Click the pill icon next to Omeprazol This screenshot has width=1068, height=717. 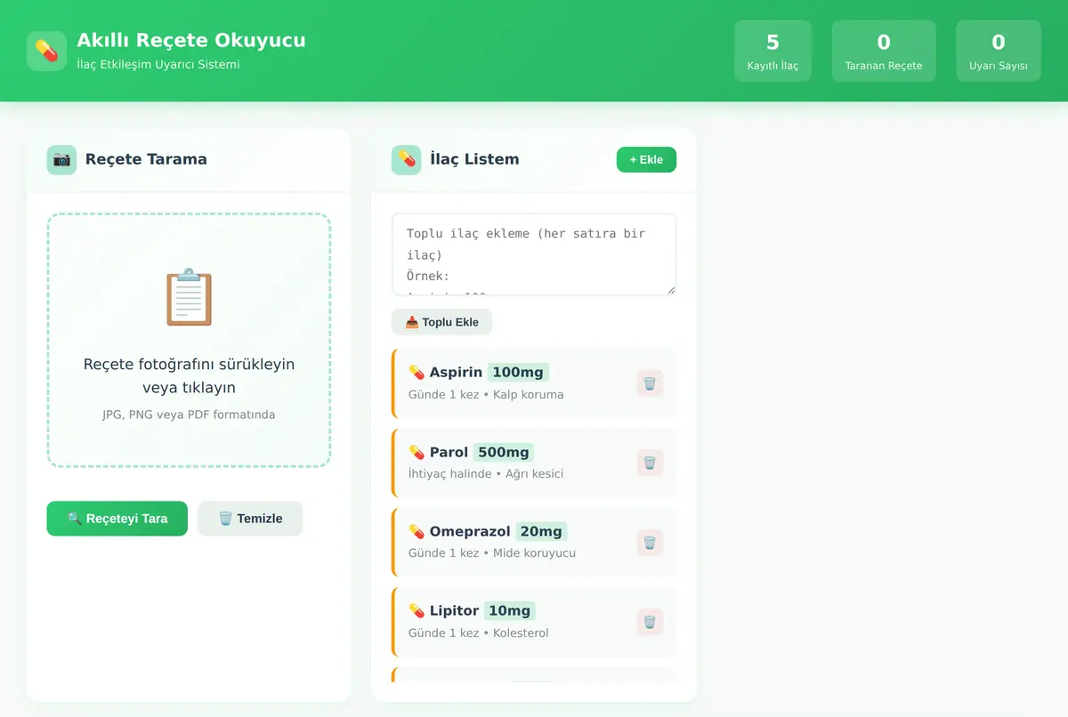click(417, 531)
